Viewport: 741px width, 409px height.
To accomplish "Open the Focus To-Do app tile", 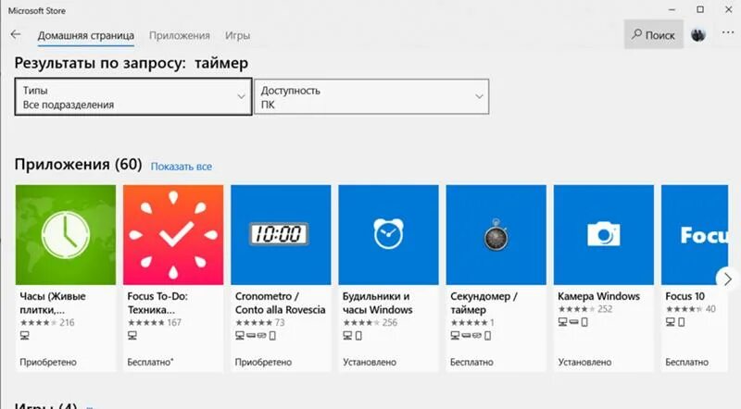I will tap(173, 235).
